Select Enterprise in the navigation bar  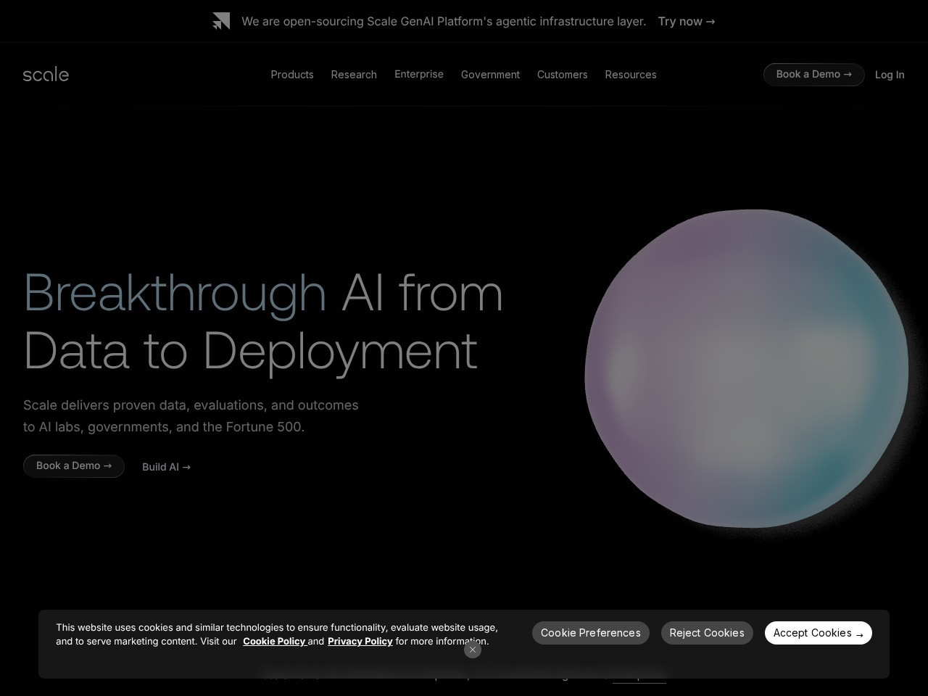coord(419,75)
